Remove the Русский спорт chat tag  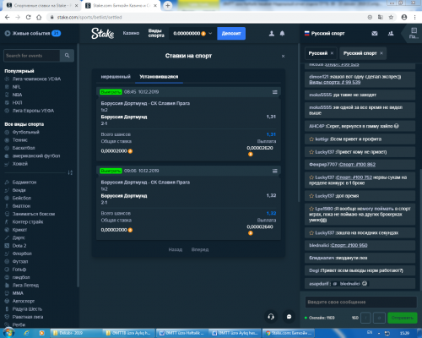[x=381, y=53]
